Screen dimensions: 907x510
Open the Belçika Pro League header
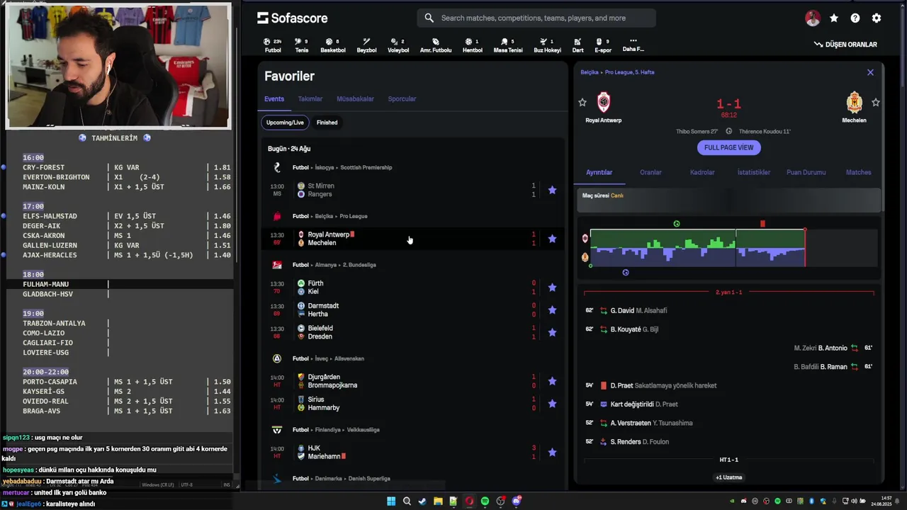pyautogui.click(x=354, y=216)
